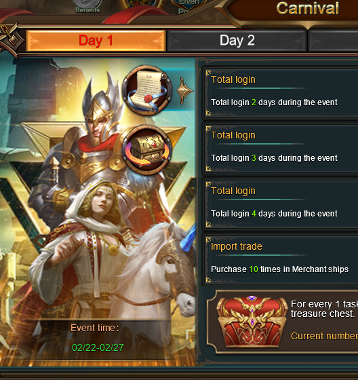Select the Total login 2 days task
Viewport: 358px width, 380px height.
[x=281, y=94]
